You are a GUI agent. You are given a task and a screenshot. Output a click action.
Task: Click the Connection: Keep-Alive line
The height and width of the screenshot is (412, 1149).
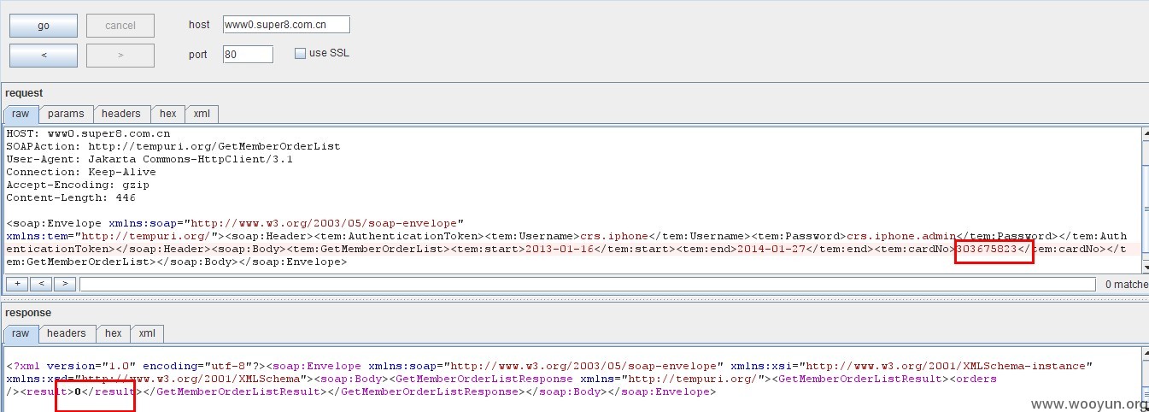[81, 172]
